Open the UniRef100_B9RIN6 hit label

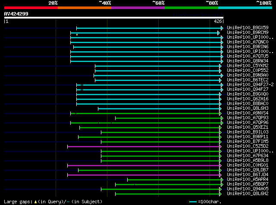[248, 47]
